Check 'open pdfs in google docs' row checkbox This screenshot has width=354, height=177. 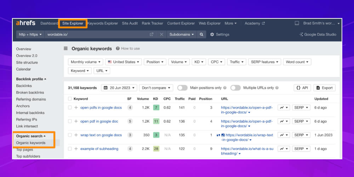(70, 108)
